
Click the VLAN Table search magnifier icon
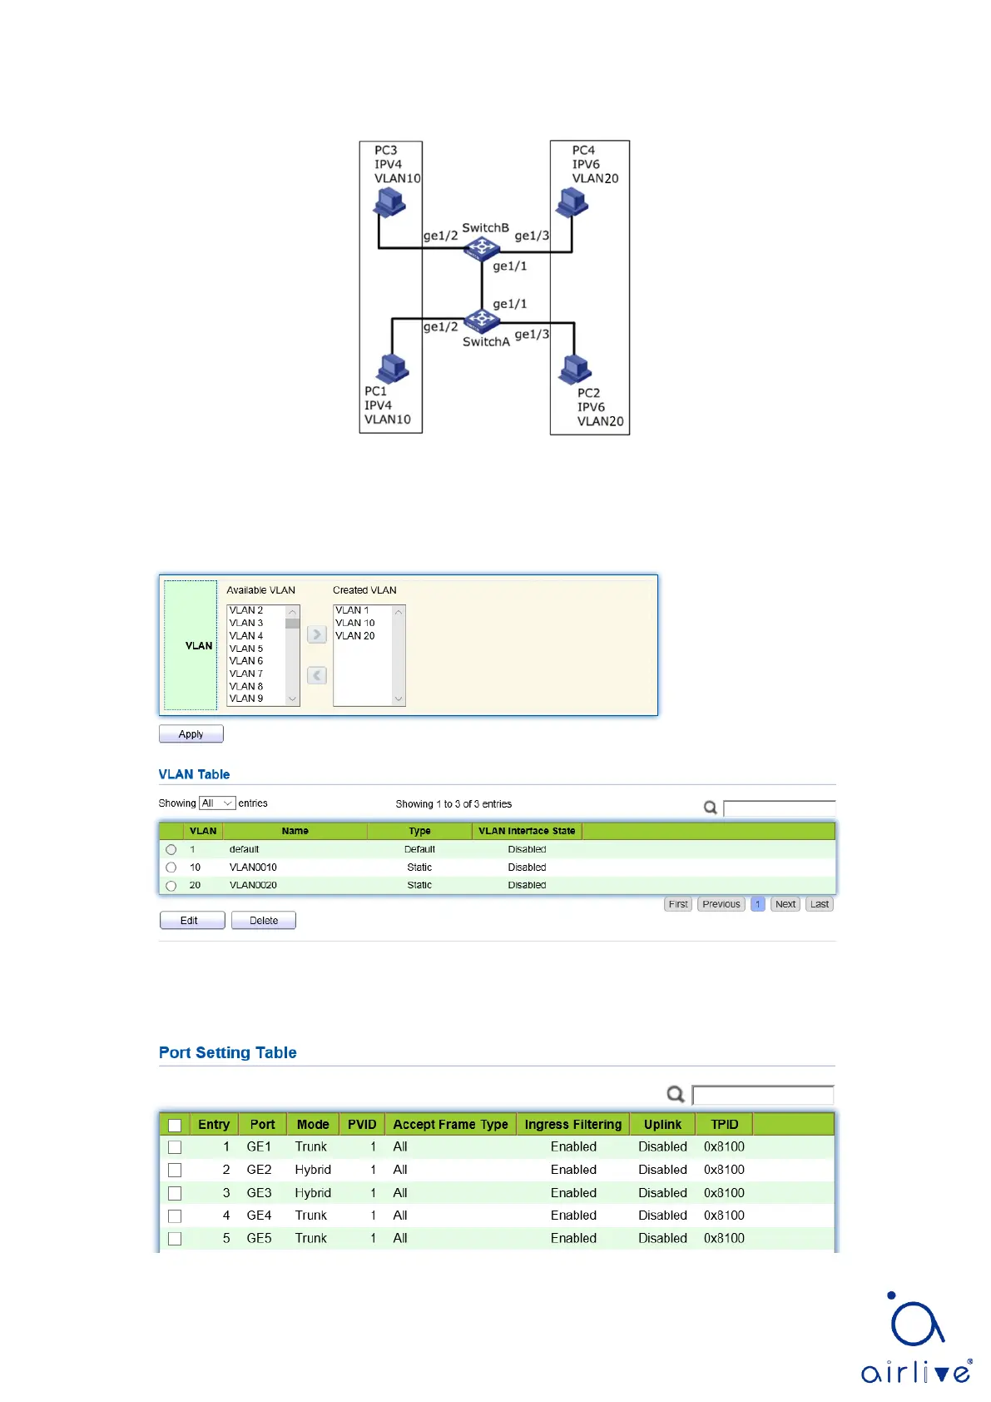[710, 807]
